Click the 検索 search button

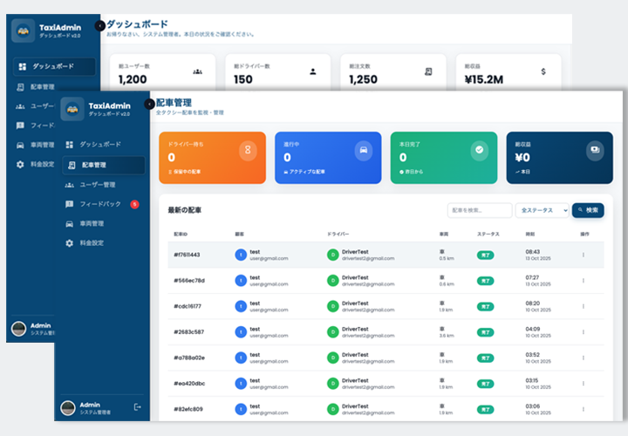point(588,210)
